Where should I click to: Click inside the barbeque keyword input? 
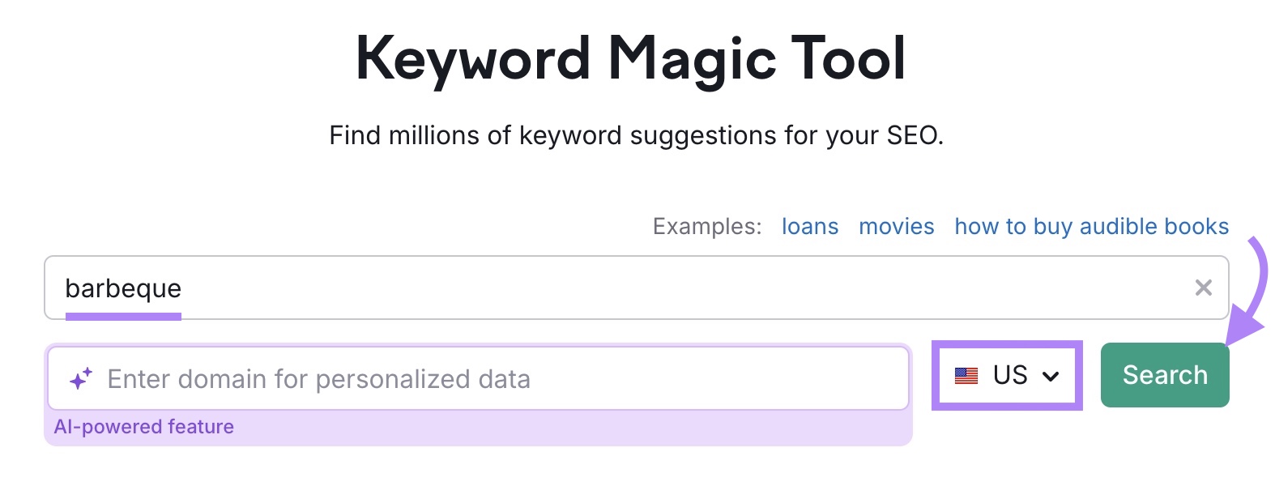[x=486, y=288]
